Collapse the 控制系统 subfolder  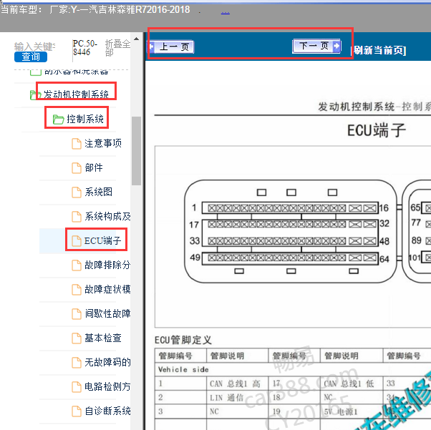(x=85, y=119)
